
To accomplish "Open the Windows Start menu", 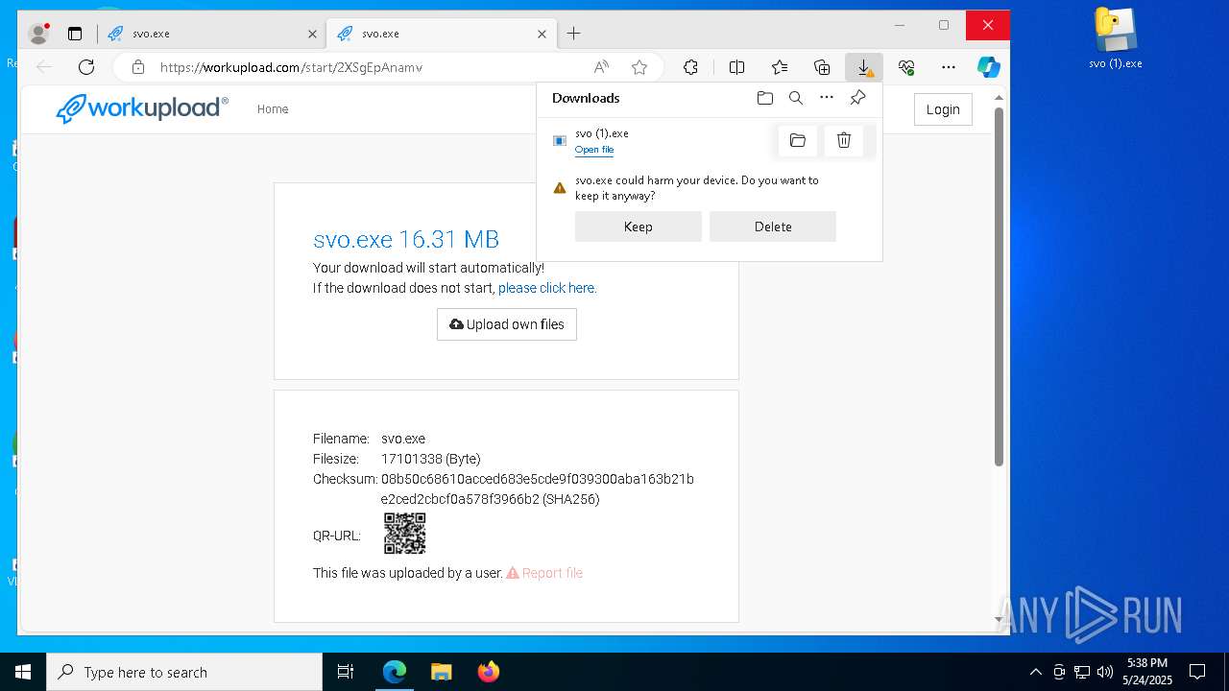I will 23,672.
